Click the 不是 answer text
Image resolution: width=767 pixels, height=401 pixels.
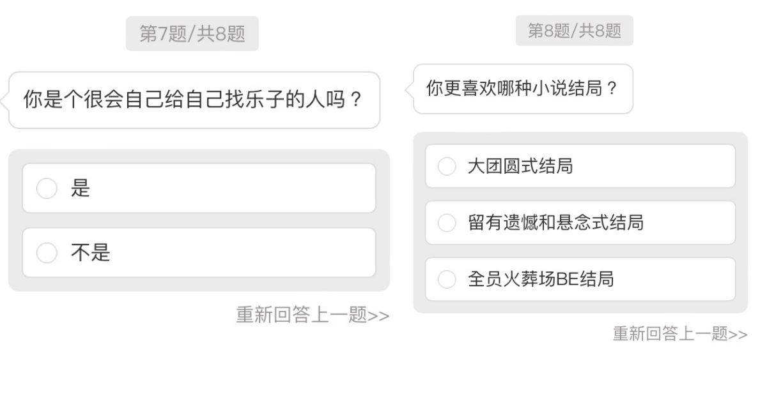[90, 253]
